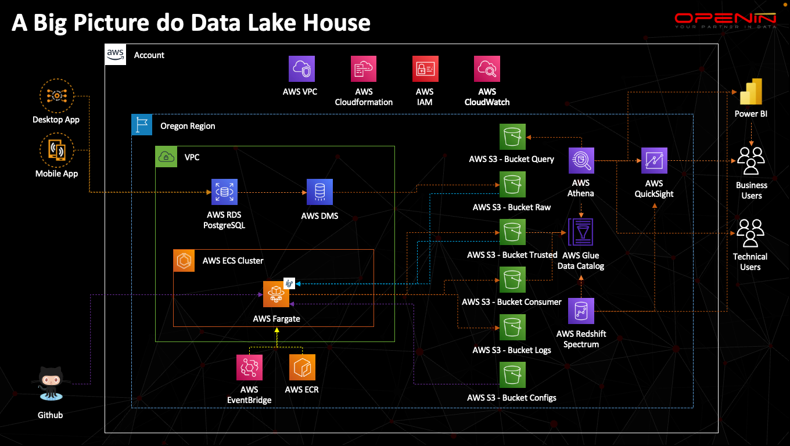Open the AWS CloudWatch icon

(x=487, y=69)
